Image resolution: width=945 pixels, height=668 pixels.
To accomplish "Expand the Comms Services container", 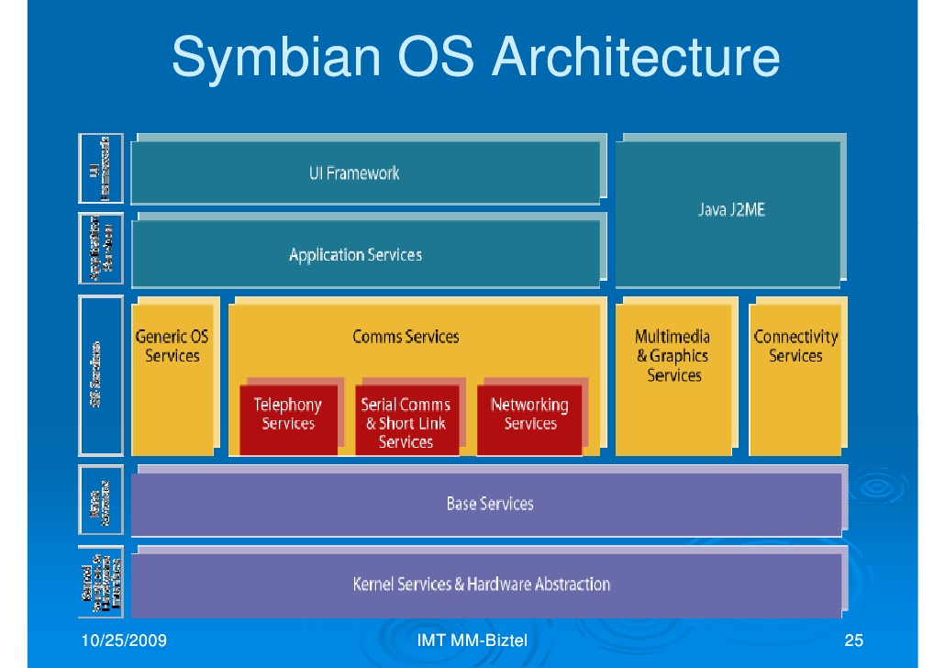I will click(x=406, y=336).
